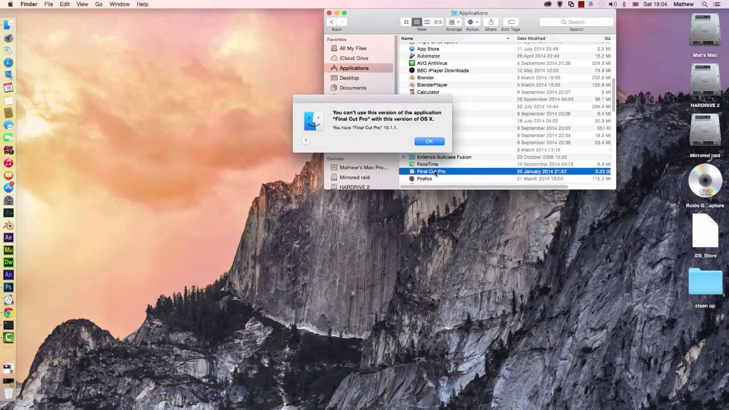Screen dimensions: 729x410
Task: Select the Firefox row
Action: (x=505, y=179)
